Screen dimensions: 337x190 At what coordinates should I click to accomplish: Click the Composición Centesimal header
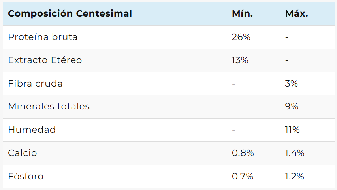tap(70, 13)
